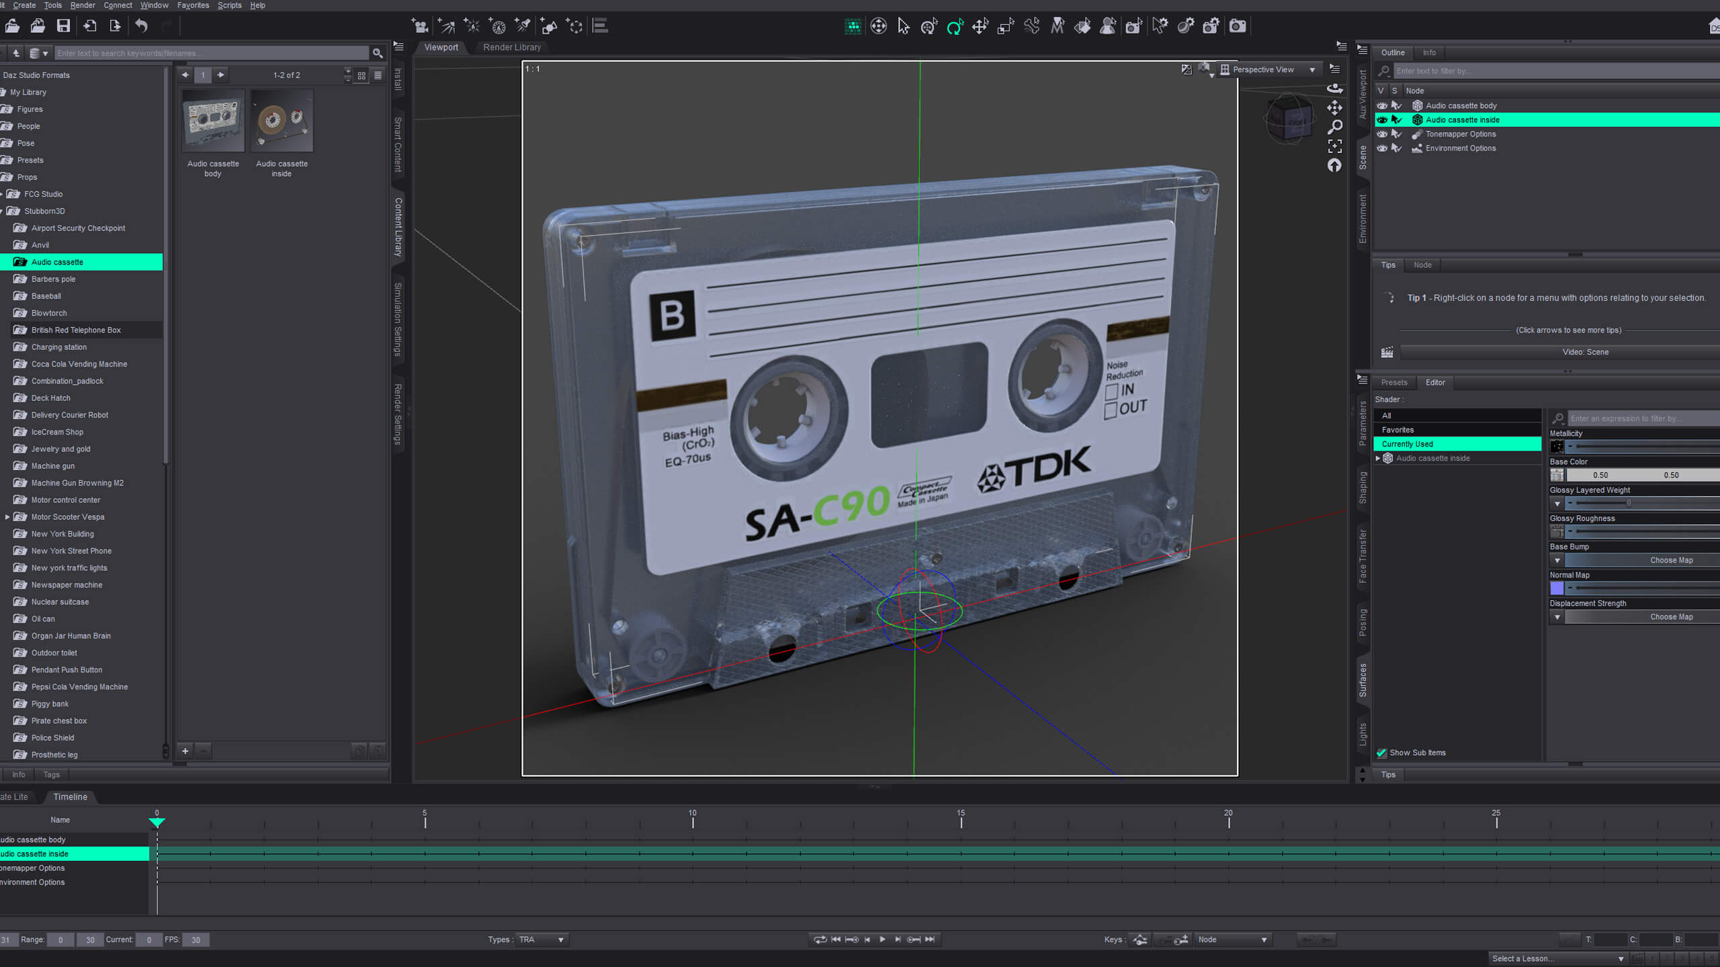The height and width of the screenshot is (967, 1720).
Task: Click the Save file icon
Action: (x=63, y=26)
